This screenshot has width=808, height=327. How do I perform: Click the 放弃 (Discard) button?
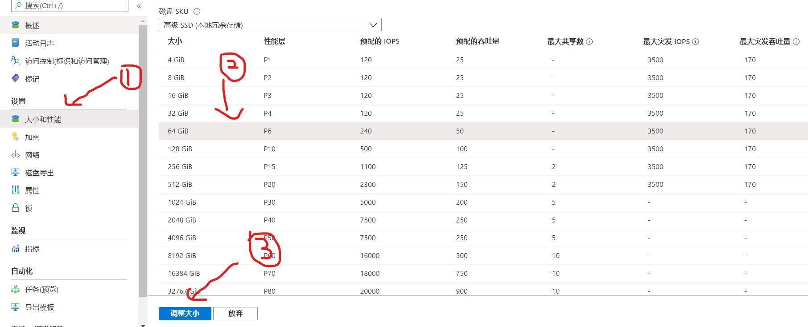[x=235, y=313]
